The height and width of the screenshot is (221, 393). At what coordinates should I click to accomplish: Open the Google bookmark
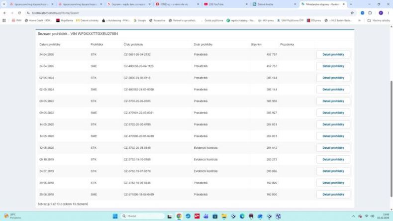pos(140,20)
